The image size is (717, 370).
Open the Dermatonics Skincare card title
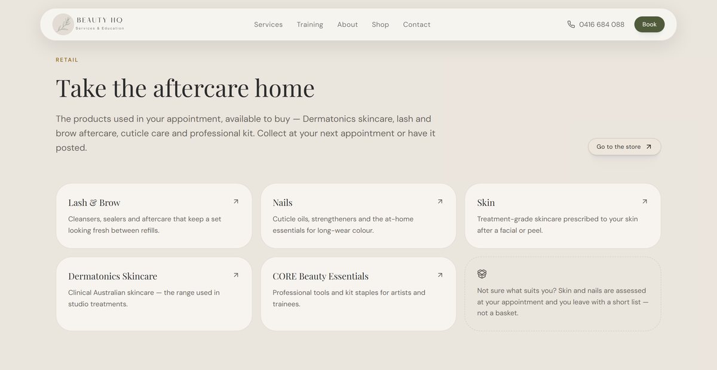(x=113, y=276)
